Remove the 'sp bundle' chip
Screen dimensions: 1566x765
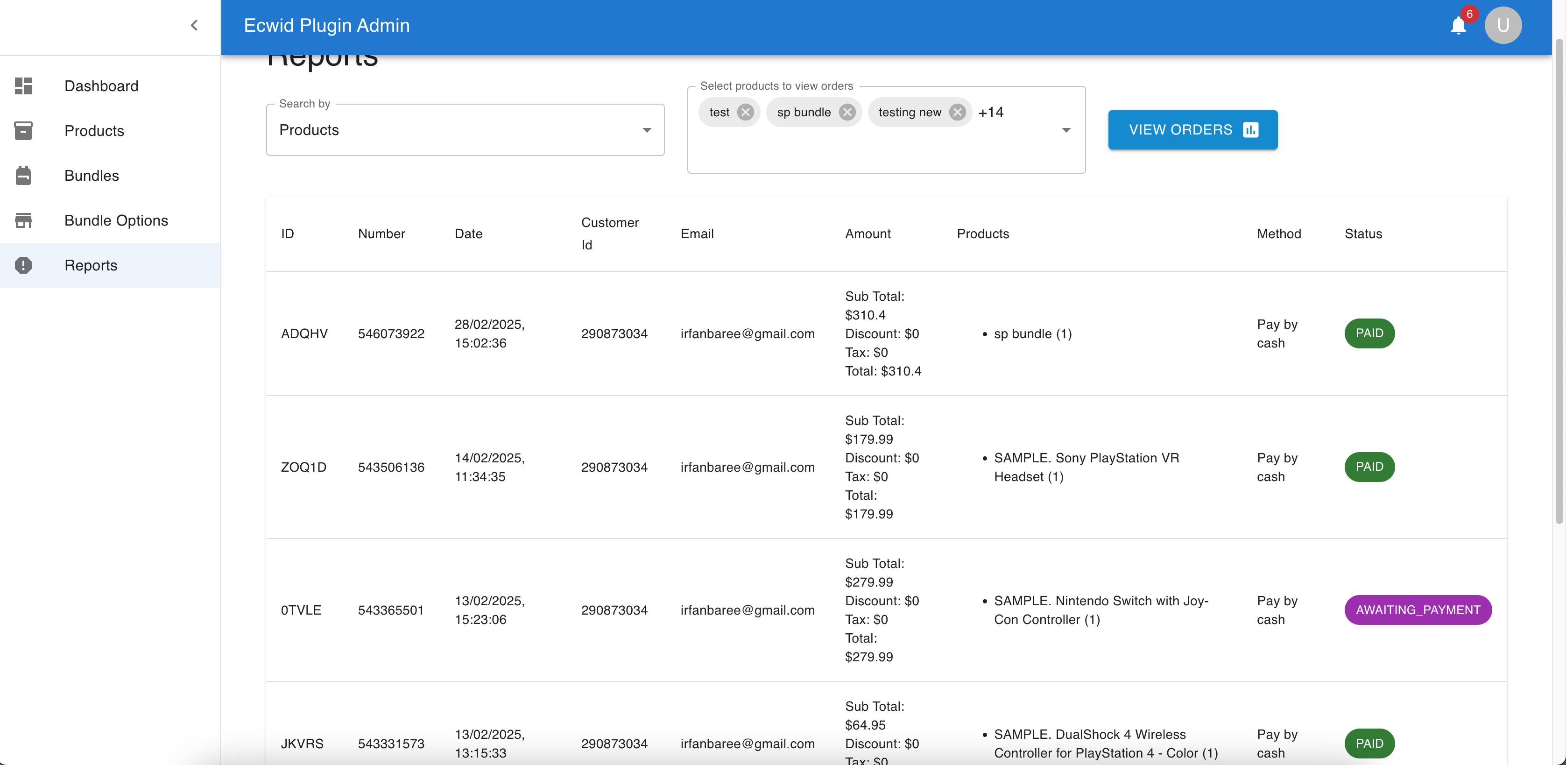pyautogui.click(x=847, y=112)
